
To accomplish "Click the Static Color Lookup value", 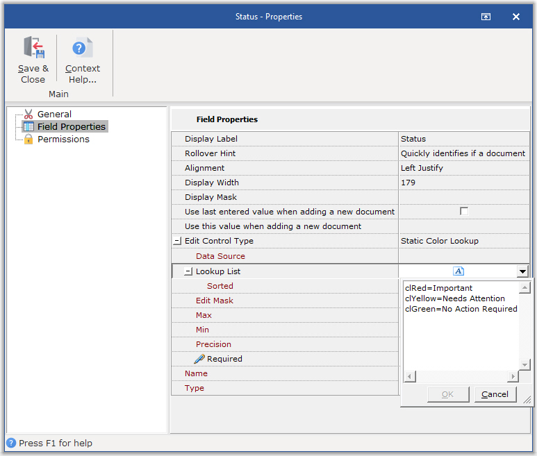I will click(x=439, y=241).
